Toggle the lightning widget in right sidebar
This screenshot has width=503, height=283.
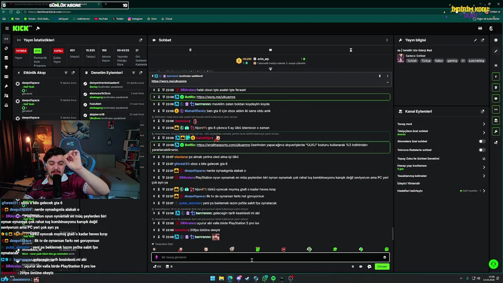(496, 76)
